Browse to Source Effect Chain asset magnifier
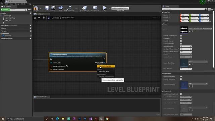Screen dimensions: 215x121 pyautogui.click(x=192, y=64)
